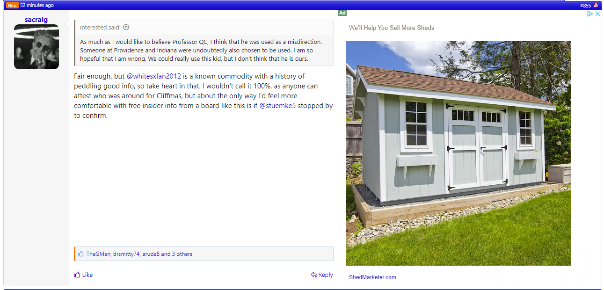Image resolution: width=604 pixels, height=290 pixels.
Task: Like this post by sacraig
Action: click(84, 275)
